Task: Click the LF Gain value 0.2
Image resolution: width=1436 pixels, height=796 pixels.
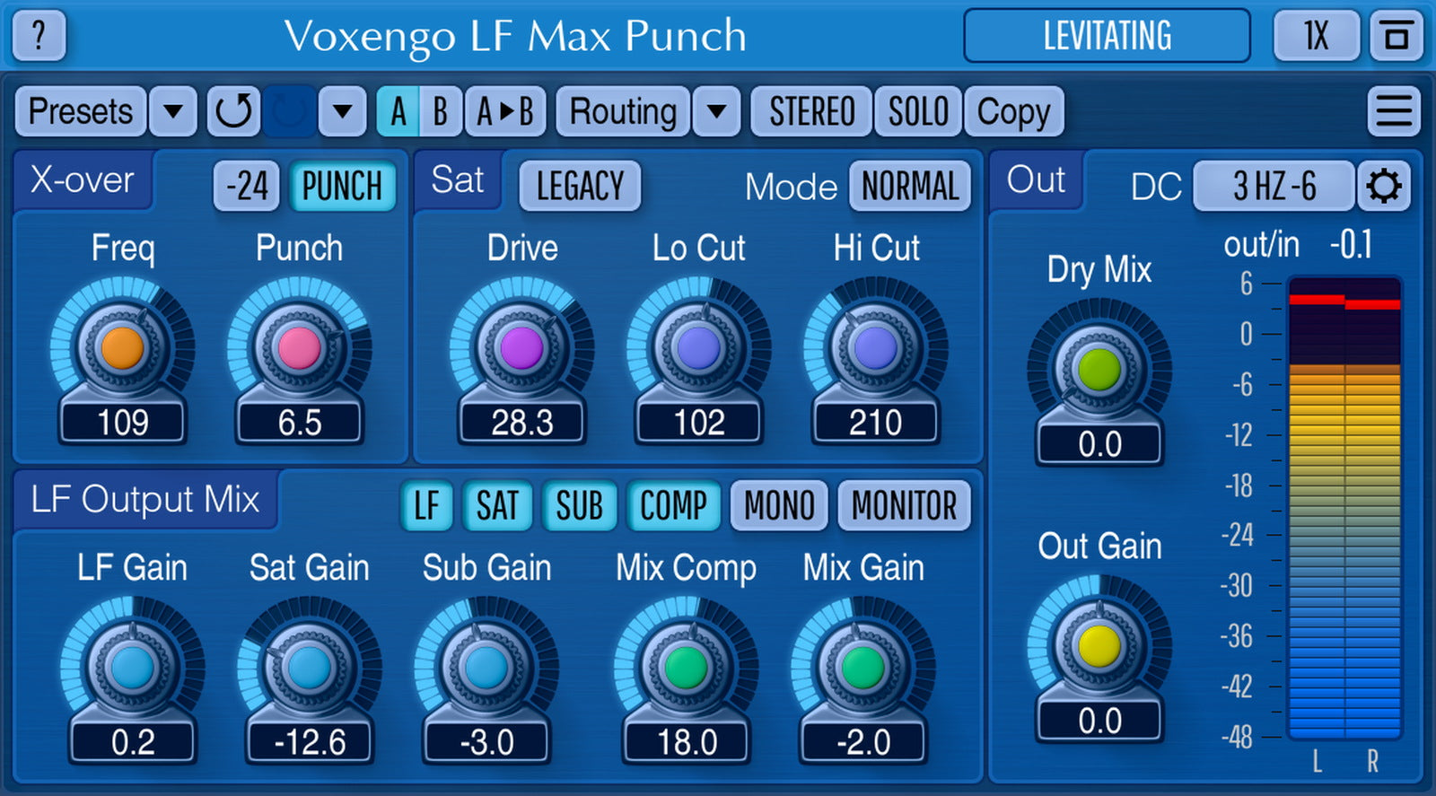Action: [x=133, y=742]
